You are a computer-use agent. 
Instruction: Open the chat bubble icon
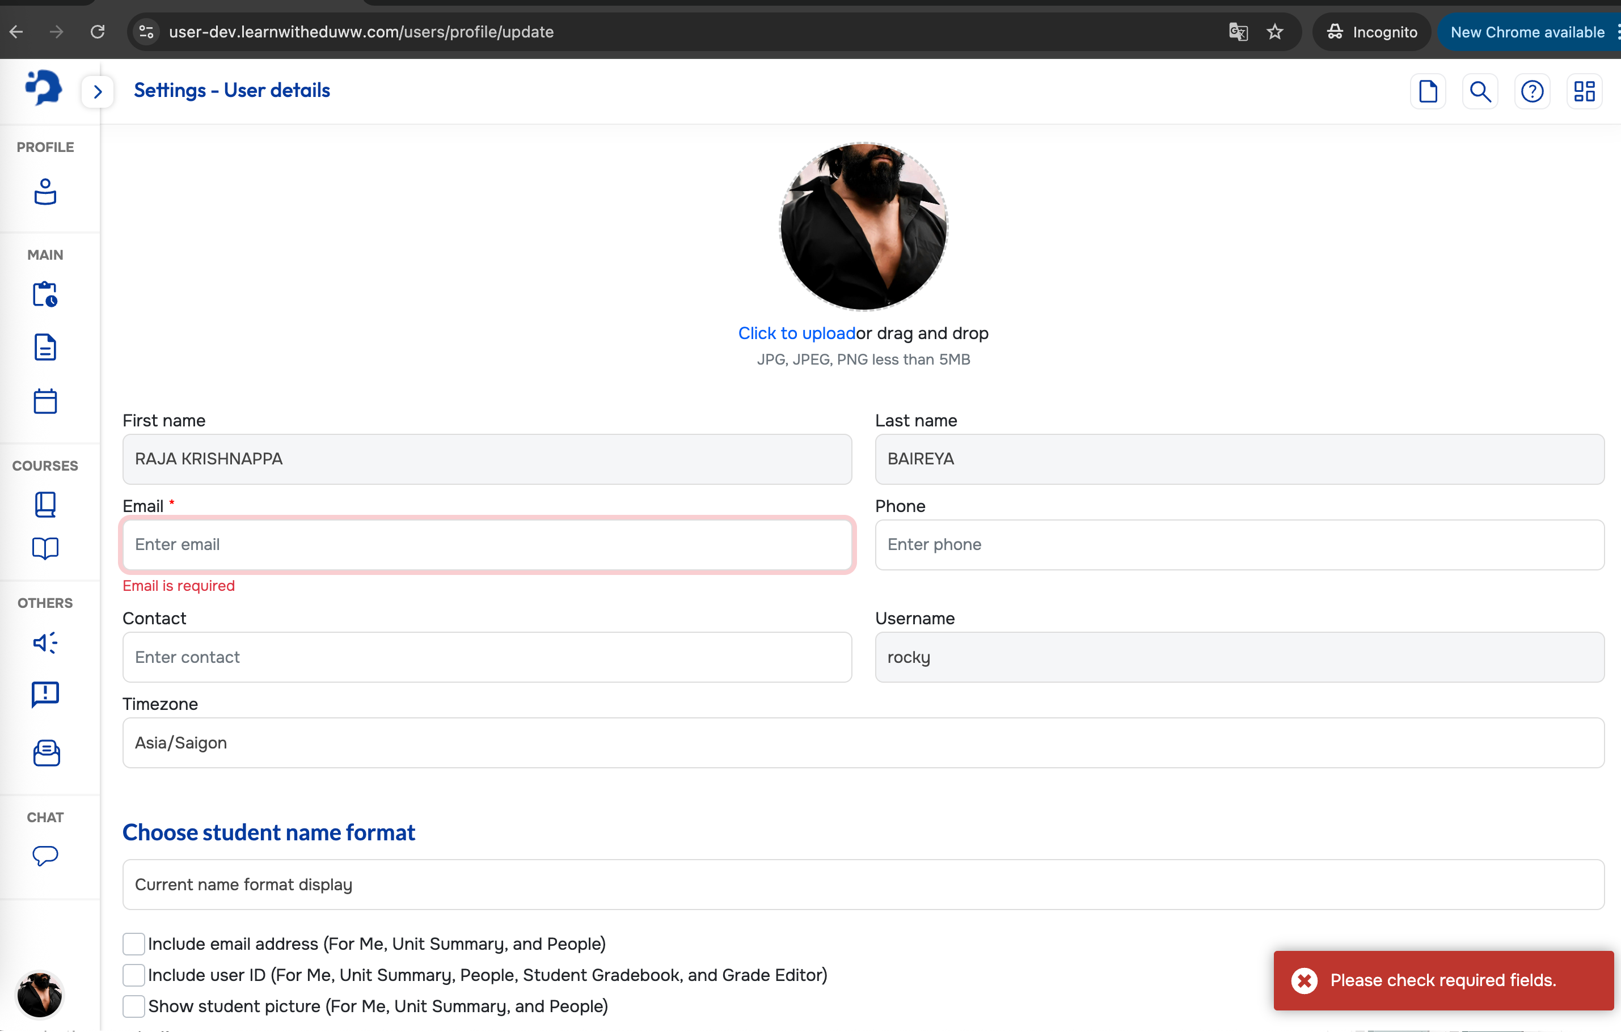coord(45,855)
